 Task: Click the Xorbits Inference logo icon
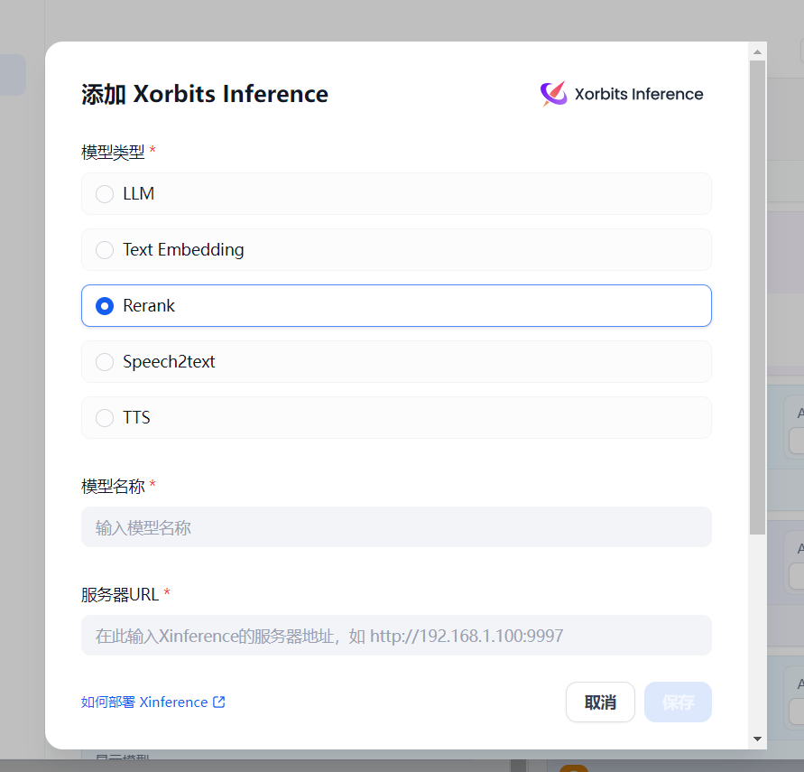(x=551, y=93)
